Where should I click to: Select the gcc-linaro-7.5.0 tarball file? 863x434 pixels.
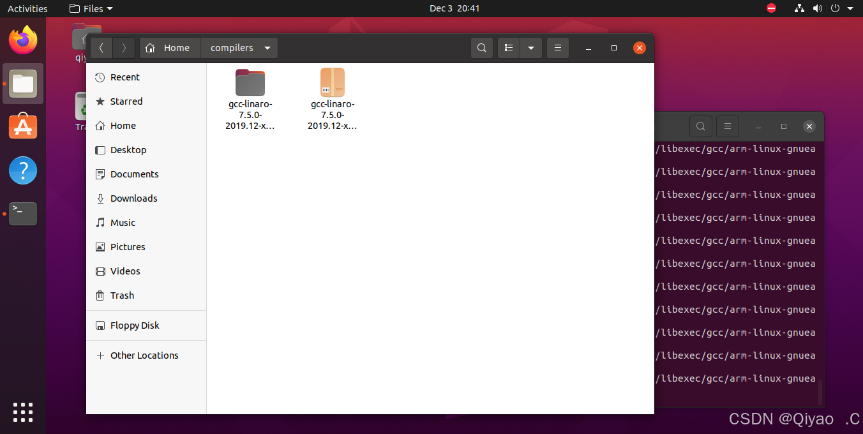click(332, 82)
